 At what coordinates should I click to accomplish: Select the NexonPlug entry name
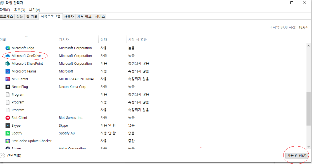click(x=20, y=87)
